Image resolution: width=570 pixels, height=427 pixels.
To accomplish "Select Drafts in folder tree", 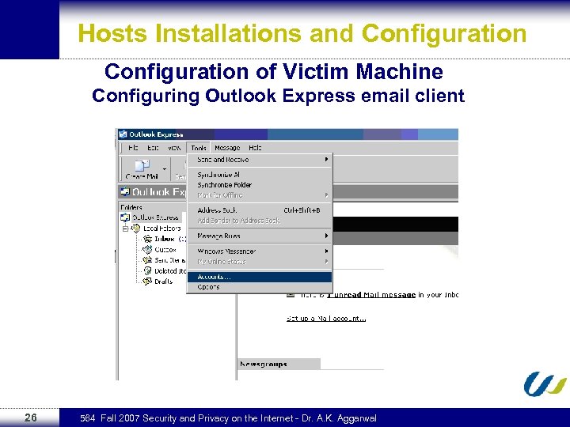I will [x=164, y=282].
